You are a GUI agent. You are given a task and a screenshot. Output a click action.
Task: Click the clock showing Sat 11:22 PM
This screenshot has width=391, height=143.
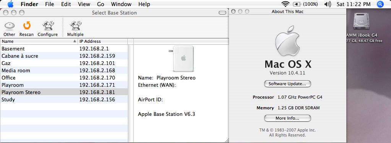pyautogui.click(x=353, y=4)
